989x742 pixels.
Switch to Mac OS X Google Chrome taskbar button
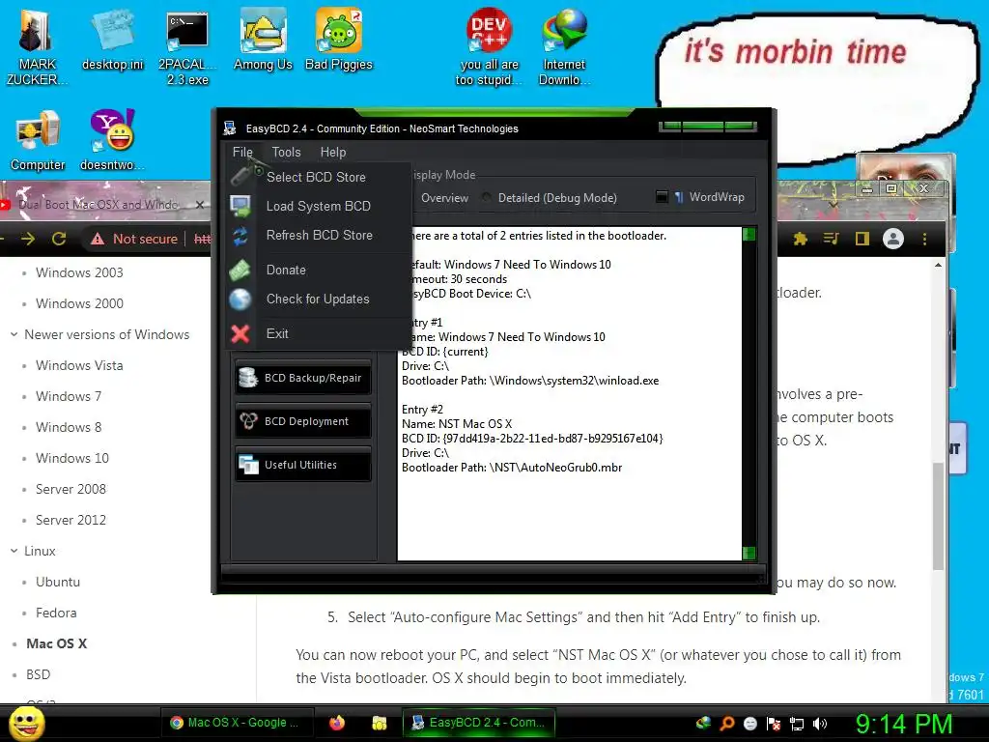point(236,723)
